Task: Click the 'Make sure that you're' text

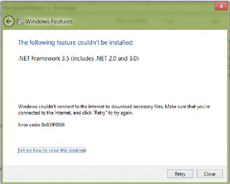Action: (187, 106)
